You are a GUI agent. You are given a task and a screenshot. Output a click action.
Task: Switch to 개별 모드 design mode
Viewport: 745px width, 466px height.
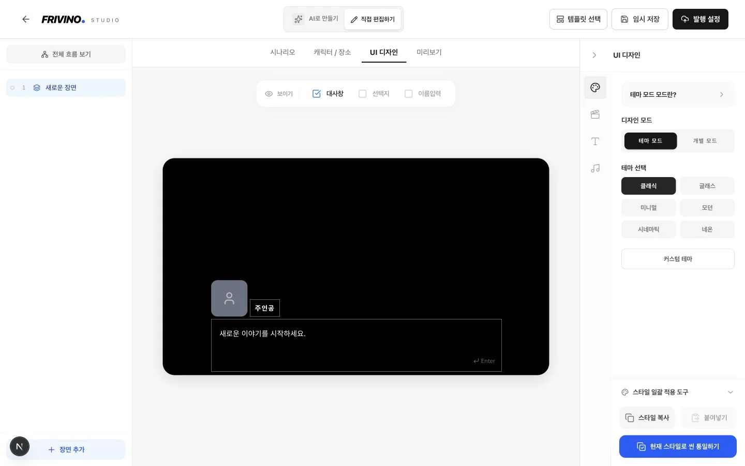(705, 141)
